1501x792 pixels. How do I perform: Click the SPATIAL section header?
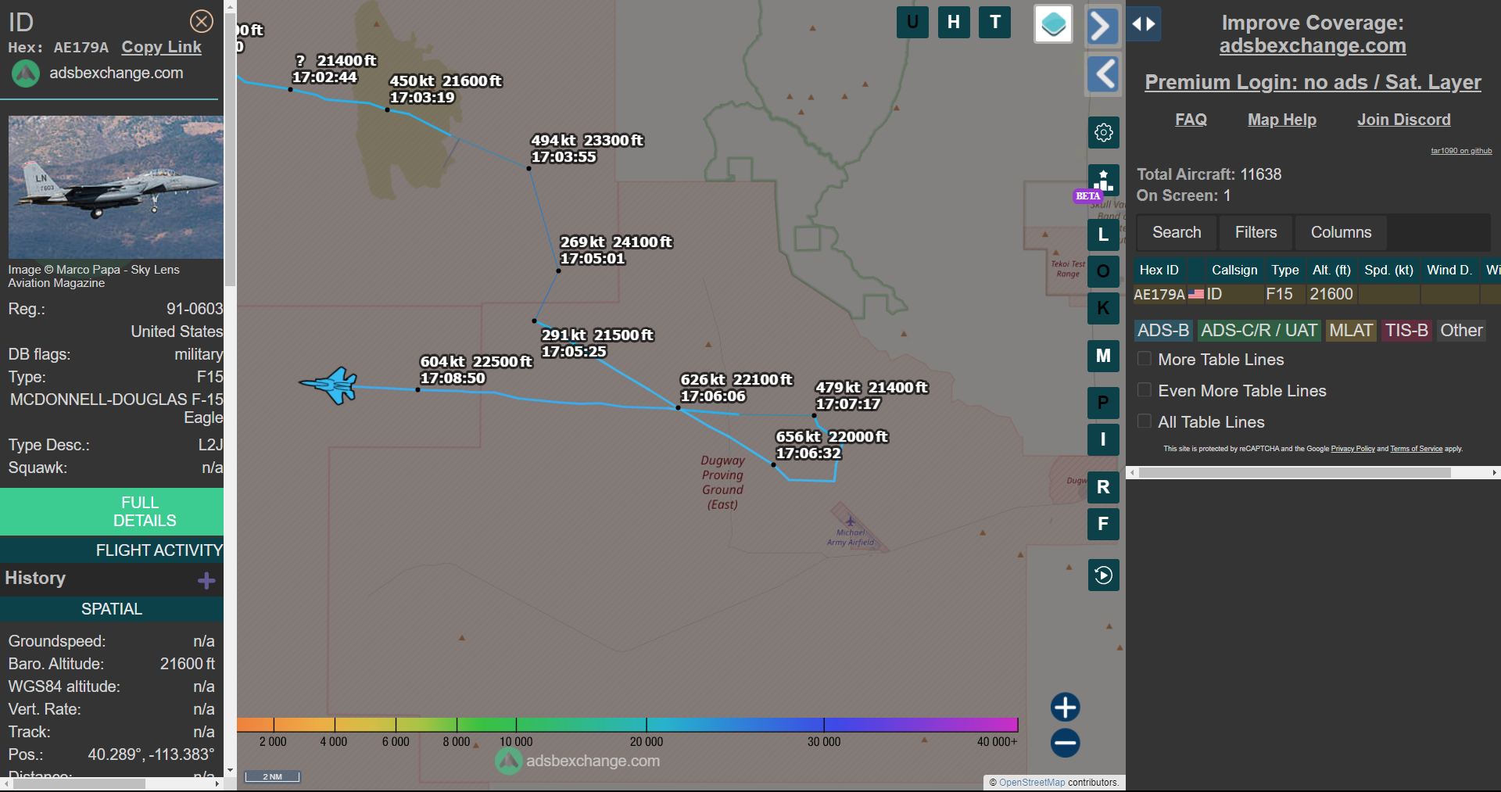(112, 609)
